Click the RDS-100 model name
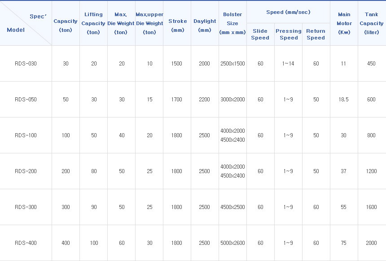The height and width of the screenshot is (261, 386). (x=26, y=135)
